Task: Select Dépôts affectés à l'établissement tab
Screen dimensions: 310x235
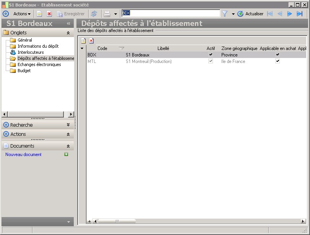Action: coord(46,58)
